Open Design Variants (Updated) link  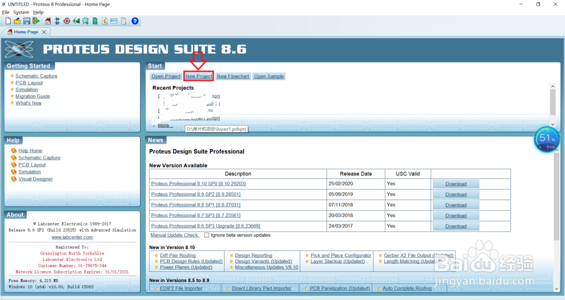[x=263, y=262]
